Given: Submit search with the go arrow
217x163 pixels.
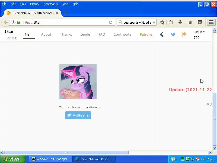Looking at the screenshot, I should point(154,22).
